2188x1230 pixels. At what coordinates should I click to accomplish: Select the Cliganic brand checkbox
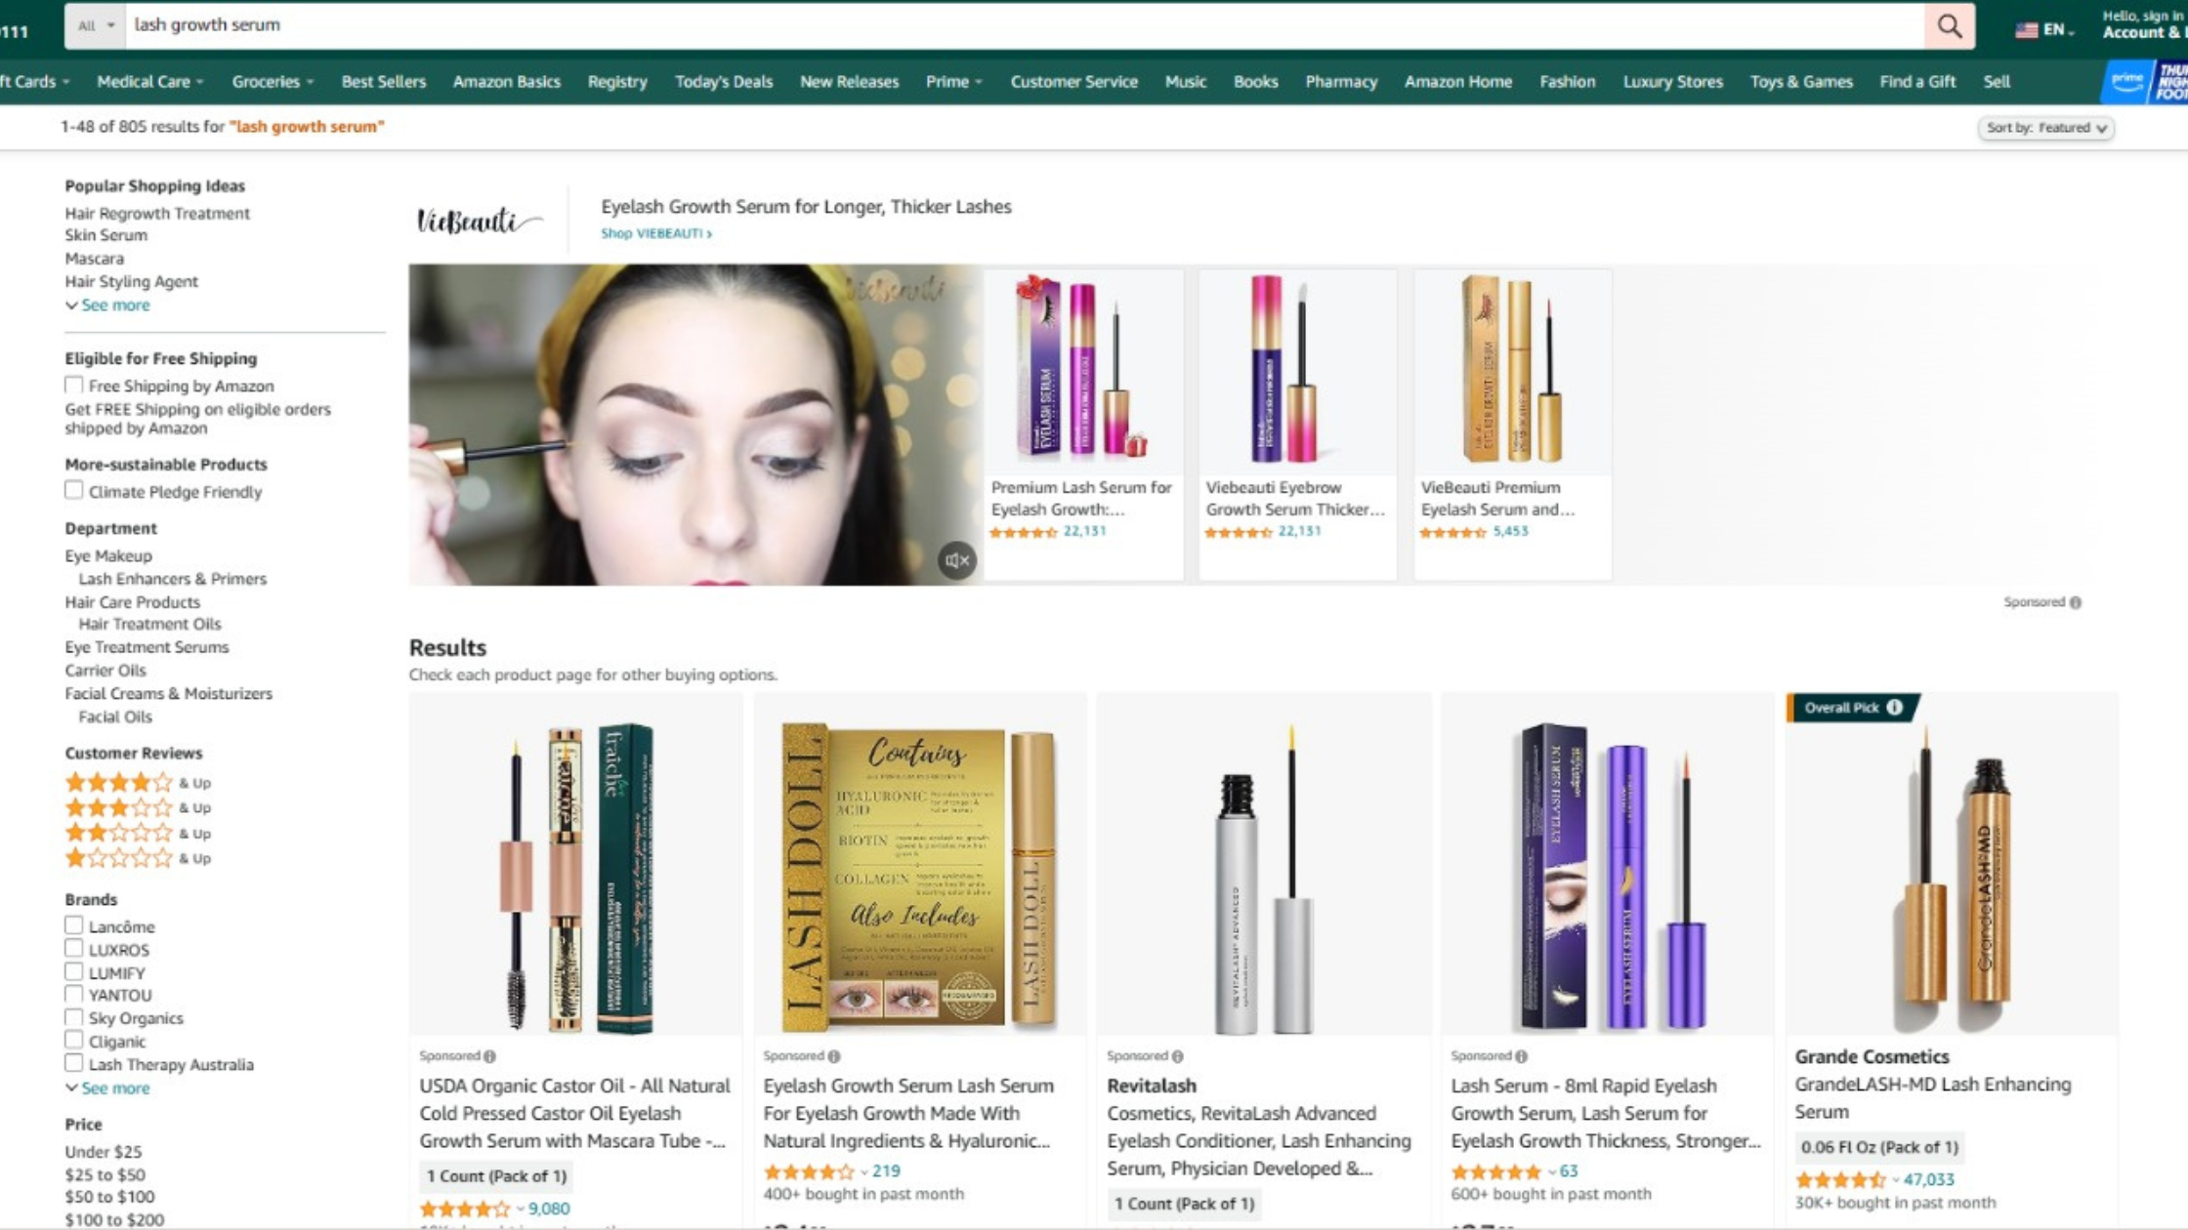click(x=74, y=1041)
